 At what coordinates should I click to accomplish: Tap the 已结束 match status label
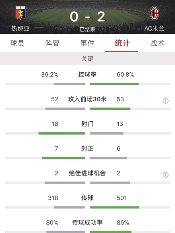88,29
